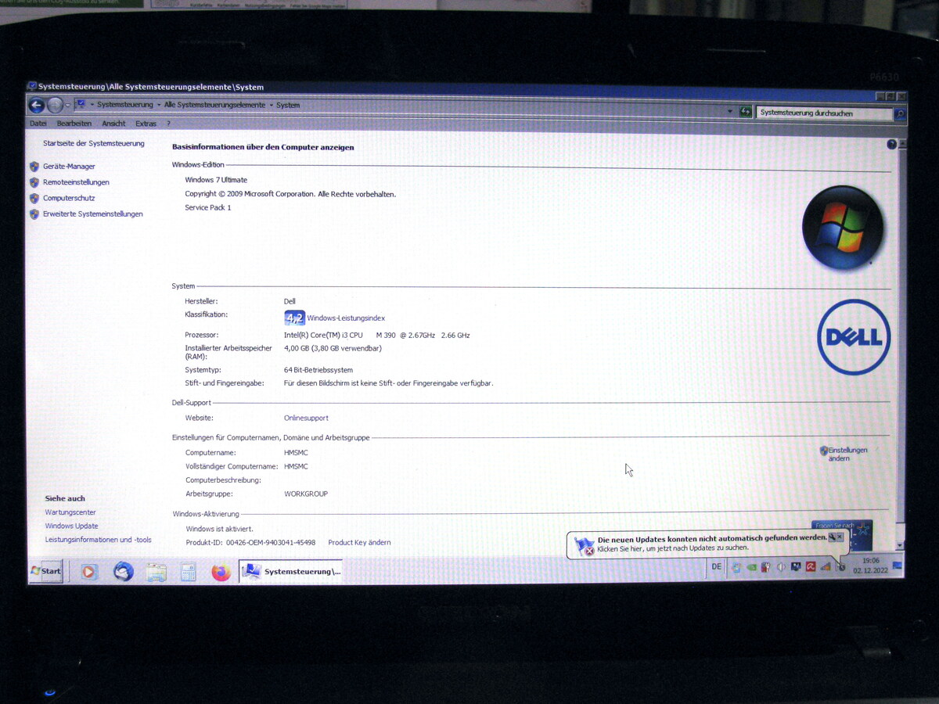The height and width of the screenshot is (704, 939).
Task: Launch Thunderbird from the taskbar
Action: [x=123, y=572]
